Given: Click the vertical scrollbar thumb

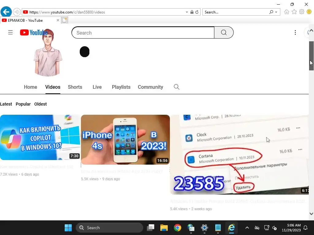Looking at the screenshot, I should (x=311, y=56).
